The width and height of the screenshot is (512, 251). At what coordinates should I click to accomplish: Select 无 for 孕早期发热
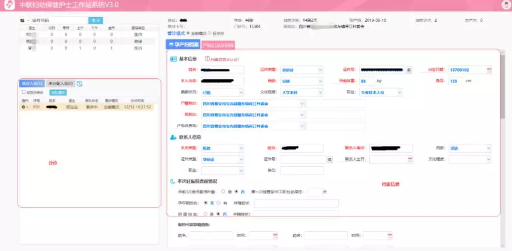pyautogui.click(x=205, y=203)
